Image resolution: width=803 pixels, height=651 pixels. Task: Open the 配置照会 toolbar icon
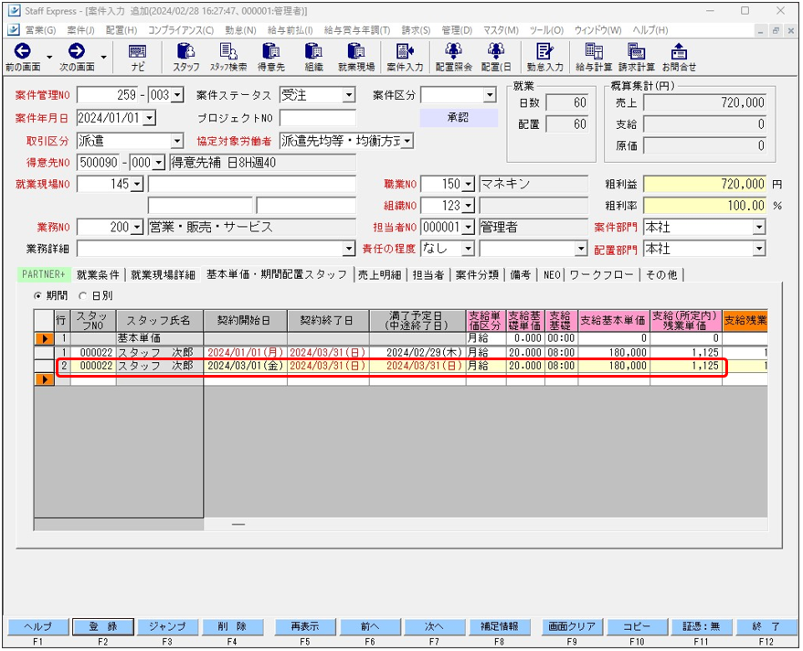pyautogui.click(x=453, y=57)
